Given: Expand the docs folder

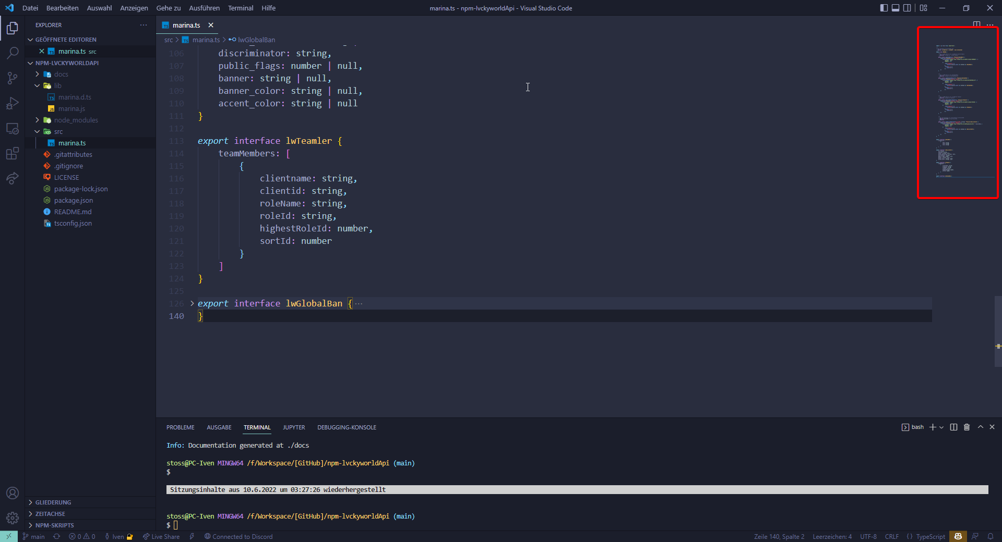Looking at the screenshot, I should 61,75.
